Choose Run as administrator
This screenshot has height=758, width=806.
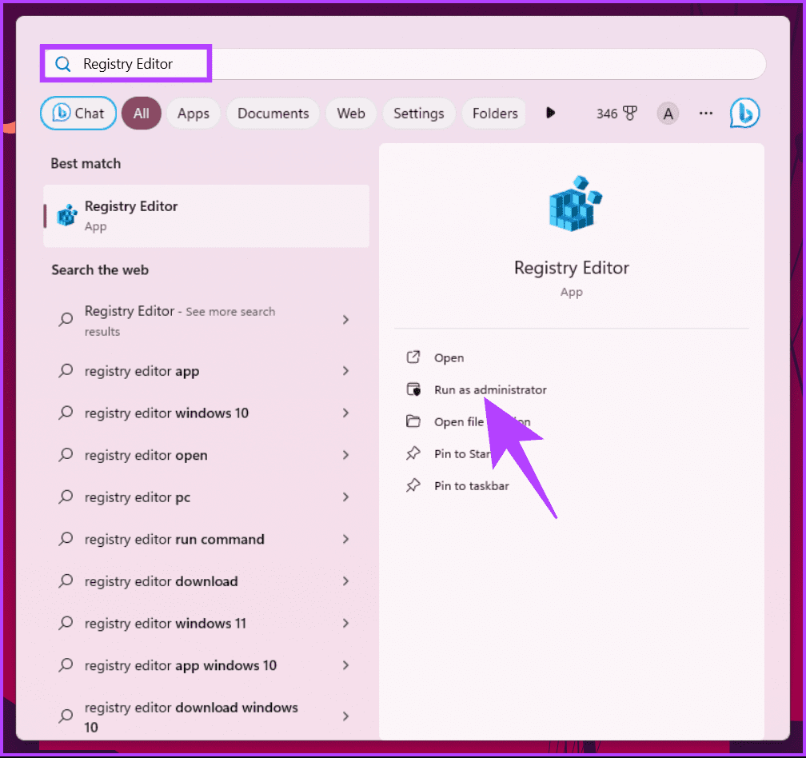[490, 390]
